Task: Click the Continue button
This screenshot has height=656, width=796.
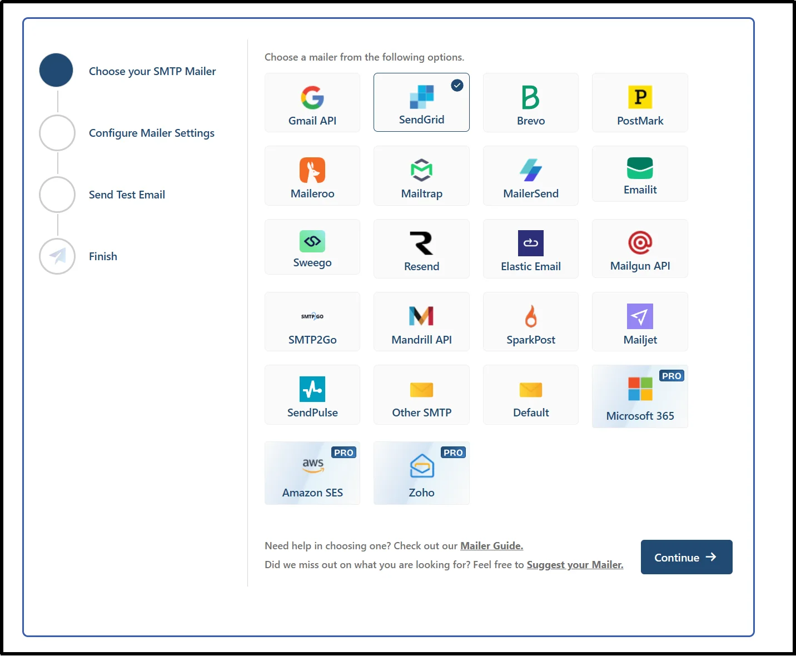Action: click(x=686, y=557)
